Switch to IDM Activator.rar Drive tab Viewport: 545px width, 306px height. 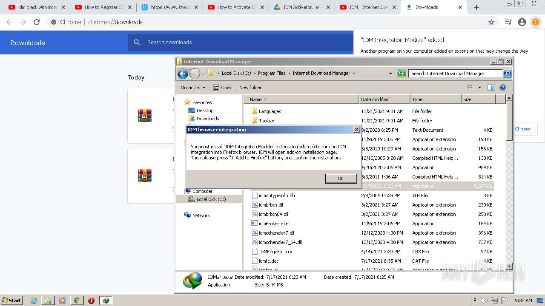click(303, 7)
